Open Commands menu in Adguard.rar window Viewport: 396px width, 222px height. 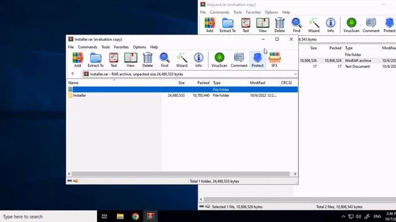coord(220,12)
